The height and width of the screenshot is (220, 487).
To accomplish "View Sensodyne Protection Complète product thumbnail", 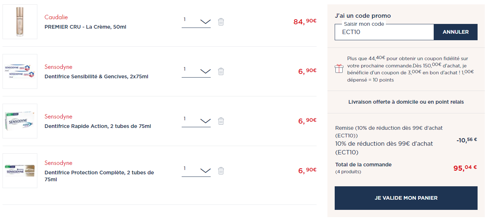I will tap(20, 171).
